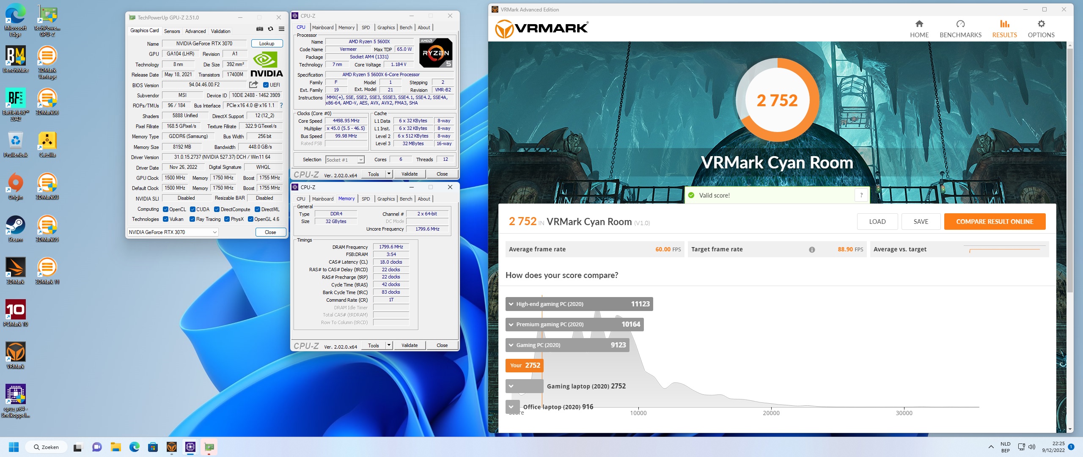The image size is (1083, 457).
Task: Select the Catzilla desktop icon
Action: [47, 144]
